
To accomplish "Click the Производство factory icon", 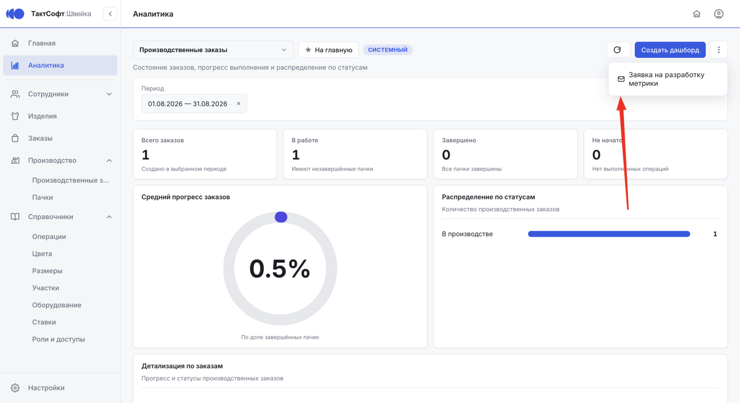I will (15, 160).
